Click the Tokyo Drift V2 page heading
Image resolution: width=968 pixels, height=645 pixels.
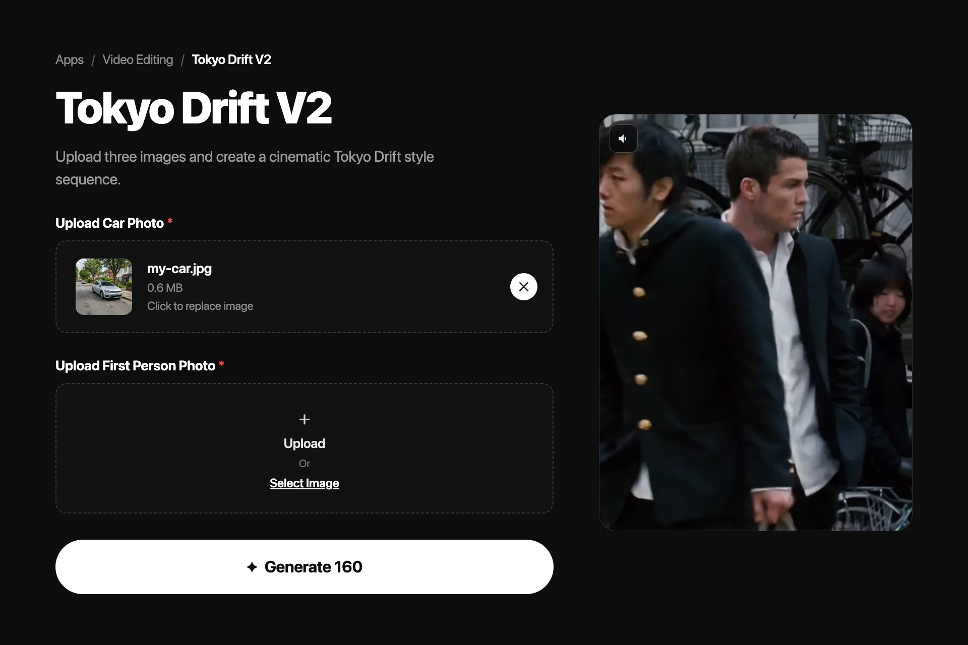tap(194, 108)
